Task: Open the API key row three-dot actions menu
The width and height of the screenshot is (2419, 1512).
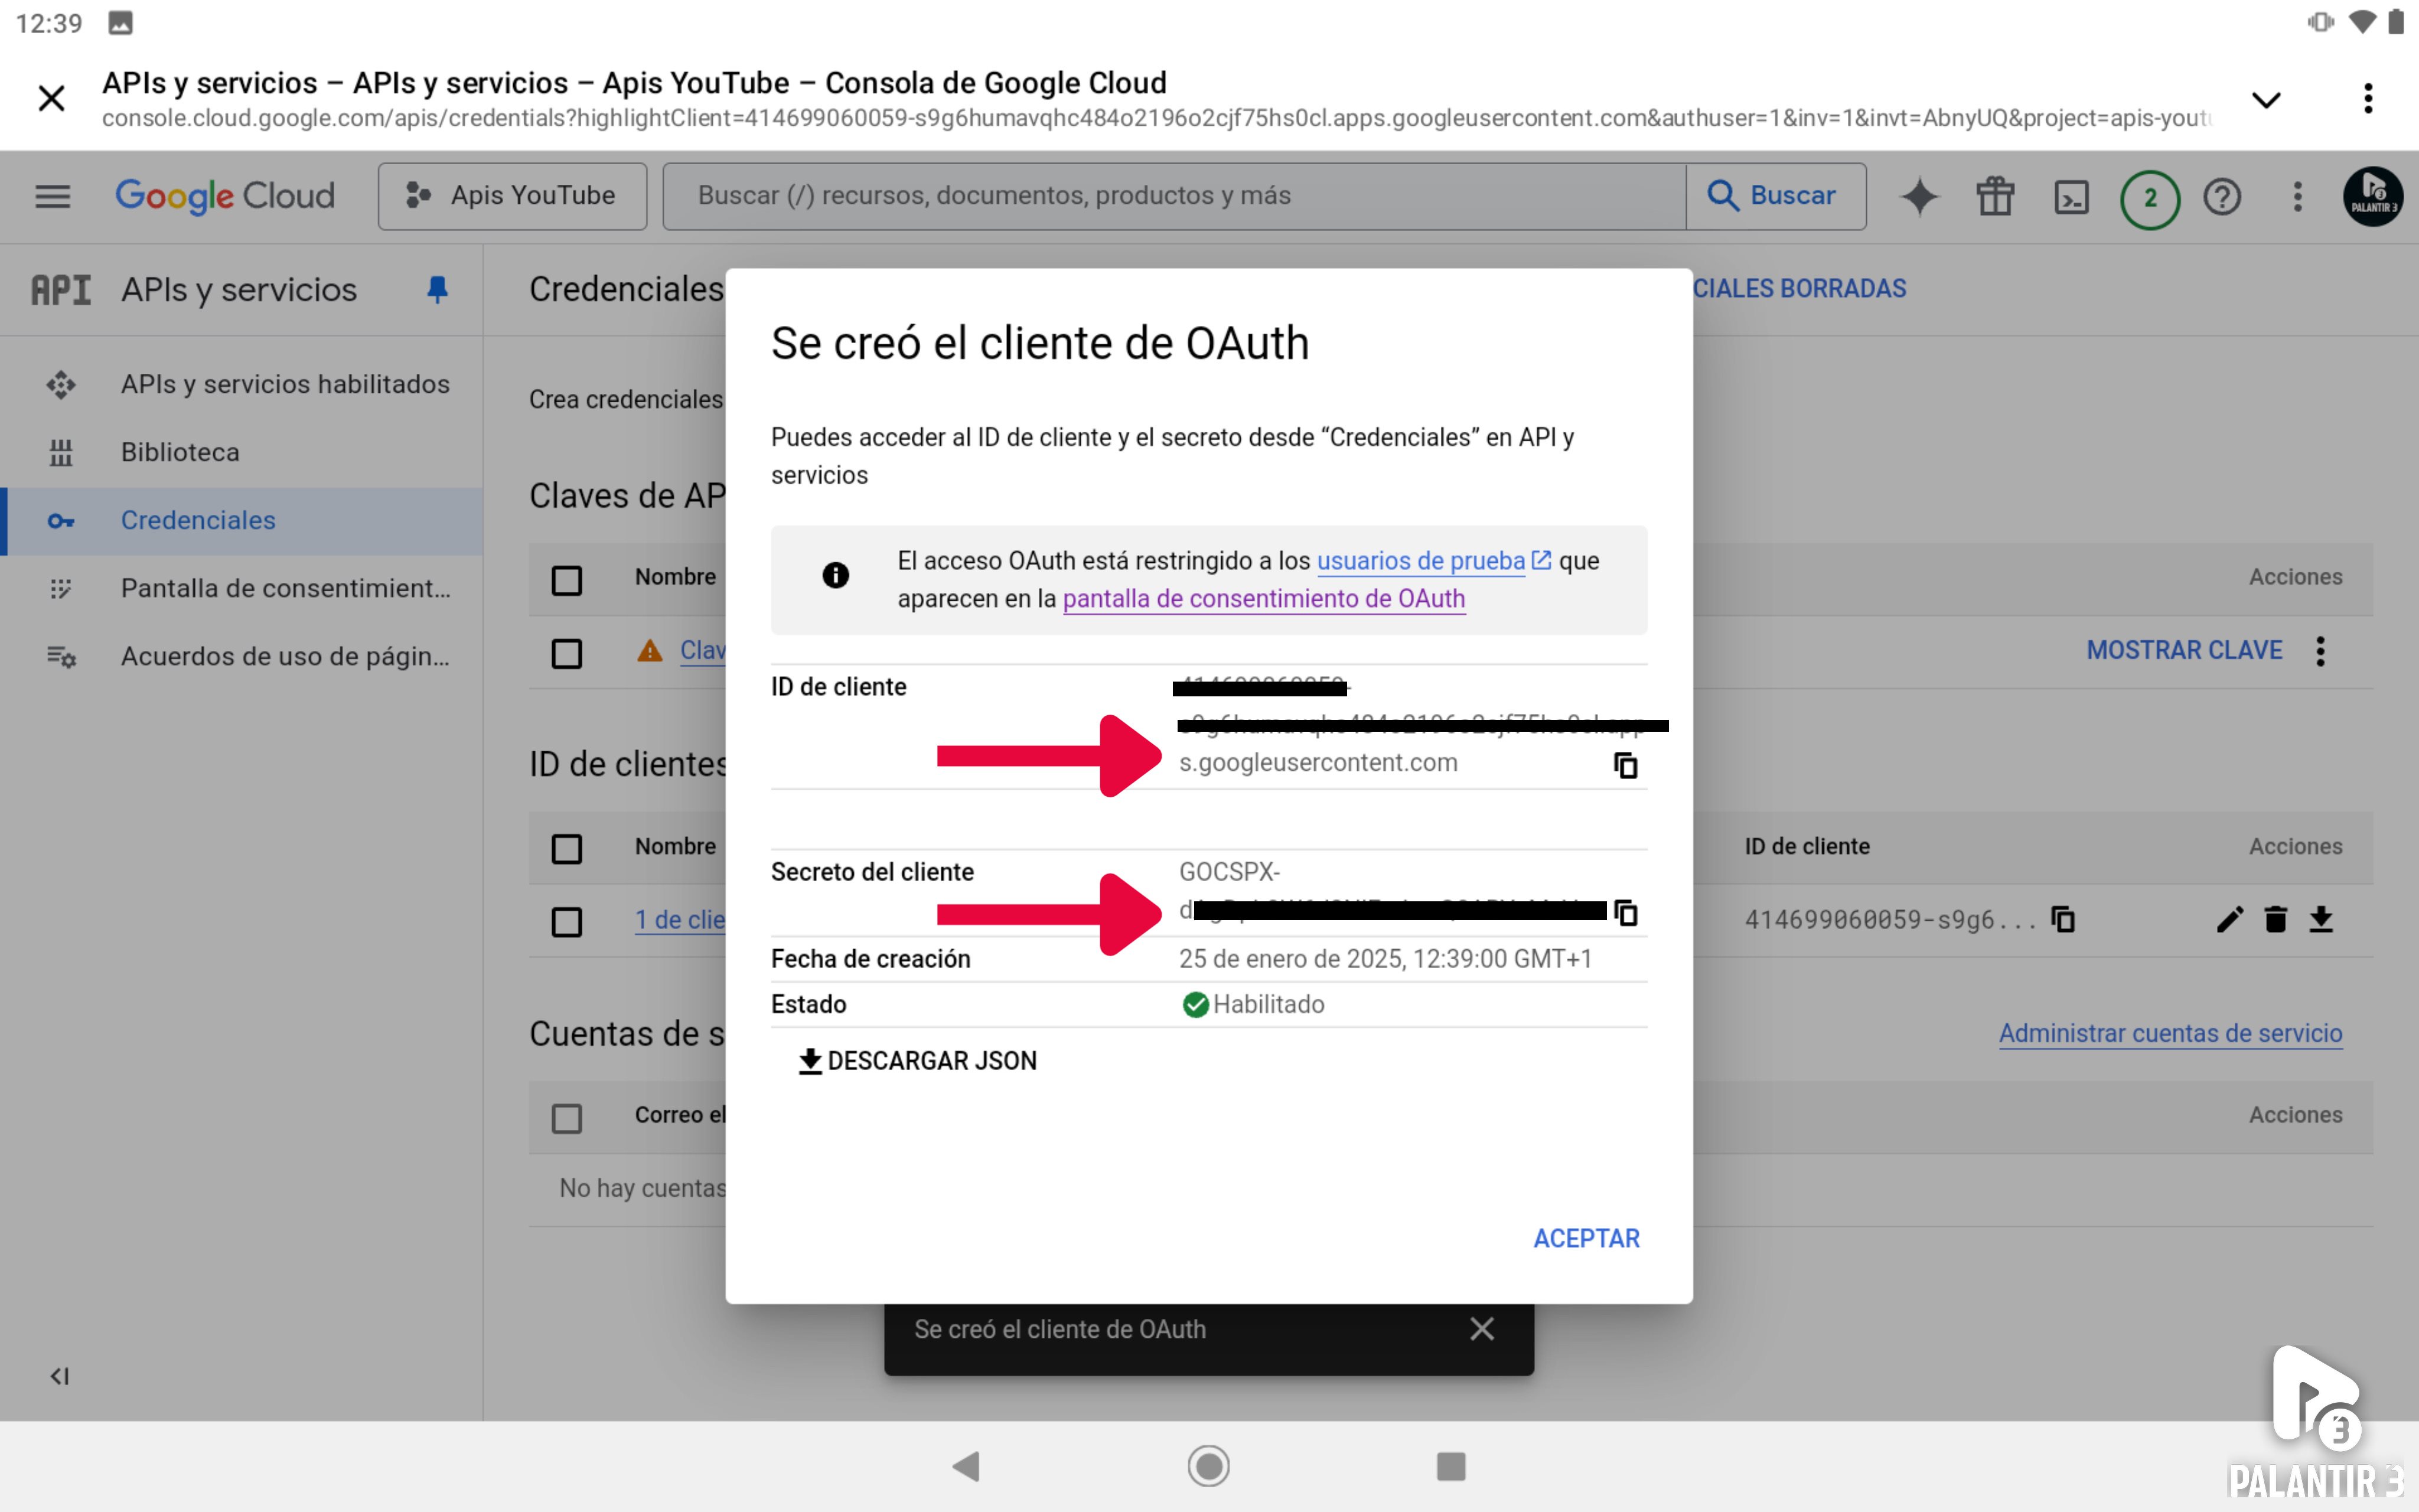Action: [2321, 651]
